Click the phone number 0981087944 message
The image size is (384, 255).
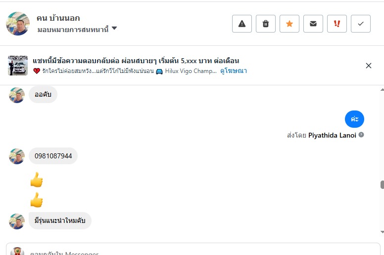point(53,156)
